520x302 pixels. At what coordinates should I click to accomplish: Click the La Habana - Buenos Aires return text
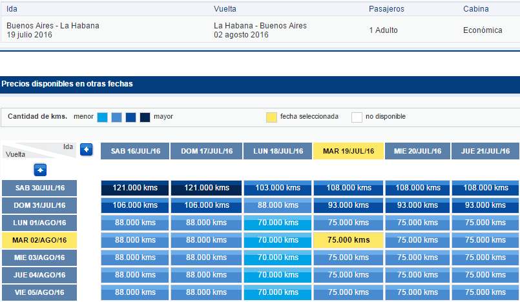260,26
